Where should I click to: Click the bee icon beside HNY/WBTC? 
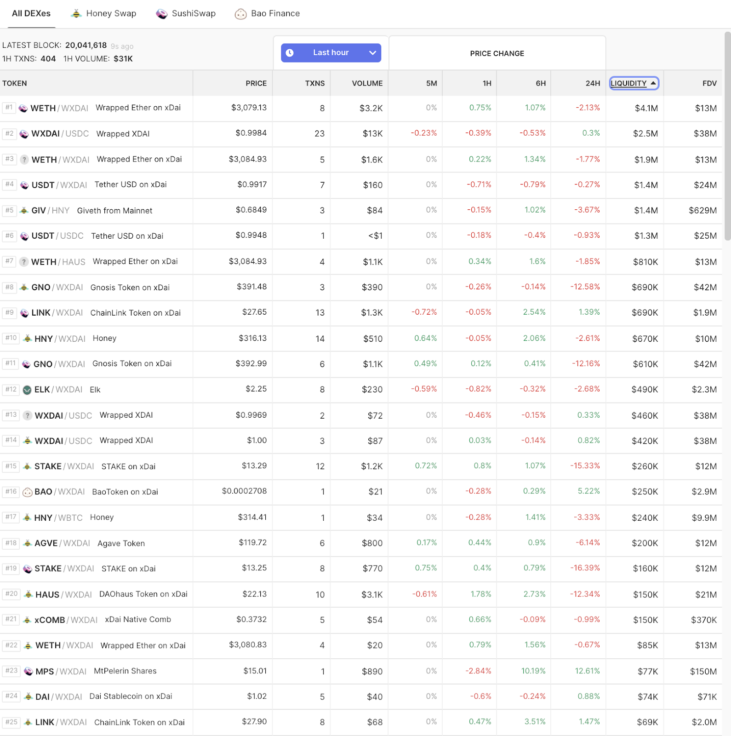click(x=27, y=517)
